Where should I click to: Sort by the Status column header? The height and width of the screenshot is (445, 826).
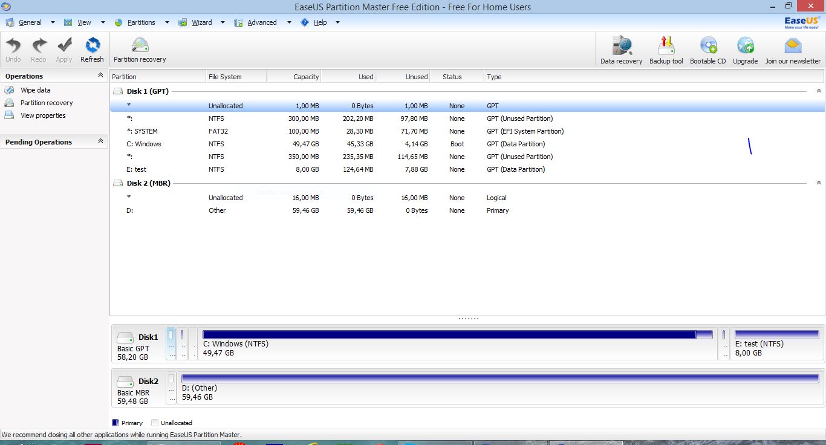[x=457, y=77]
